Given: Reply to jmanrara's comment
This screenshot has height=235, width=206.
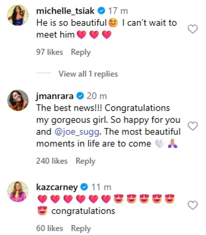Looking at the screenshot, I should (85, 161).
